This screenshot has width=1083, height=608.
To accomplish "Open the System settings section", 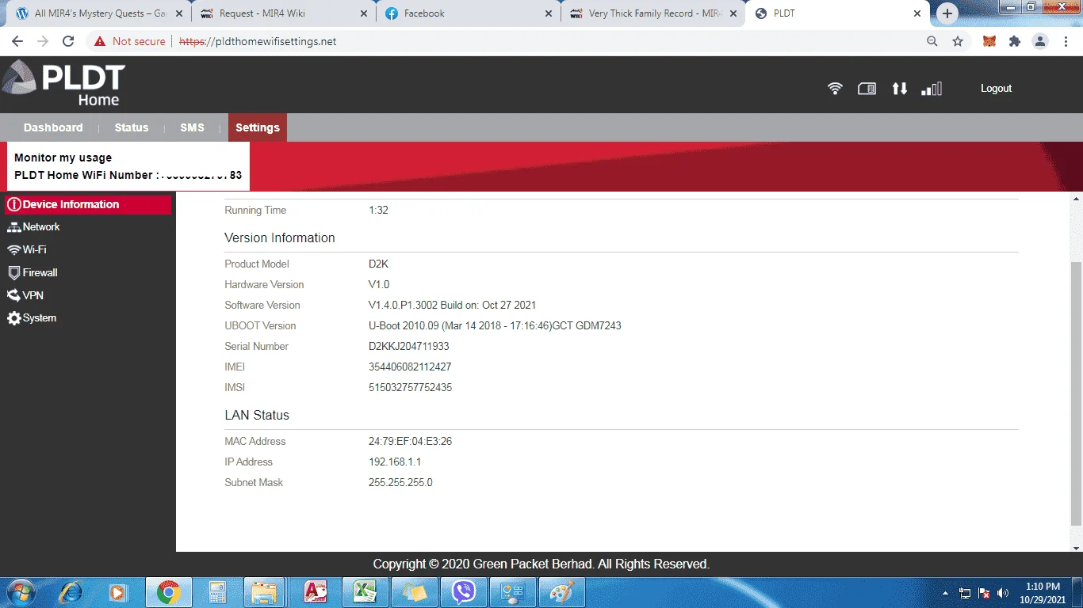I will (32, 318).
